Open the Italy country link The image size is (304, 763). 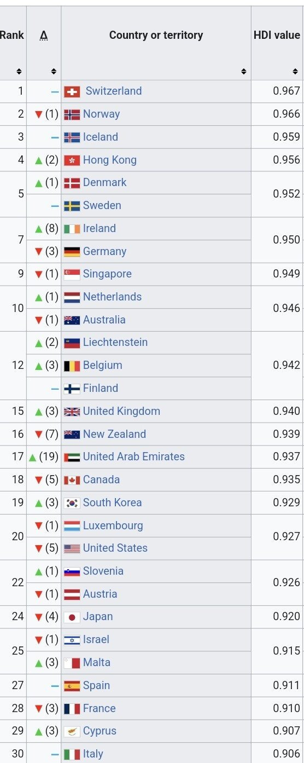point(93,754)
